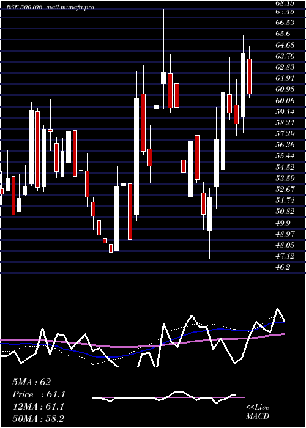Click the <<Live MACD label
This screenshot has height=428, width=306.
click(x=258, y=411)
